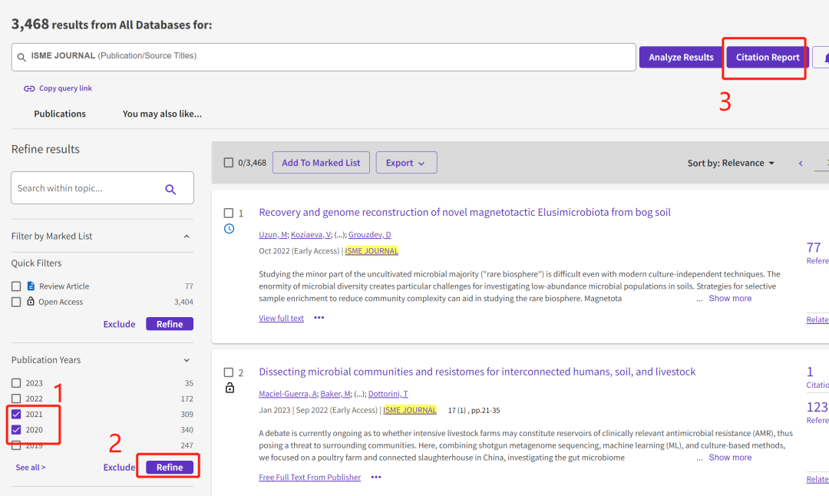Click the magnifier icon in the main search box
Viewport: 829px width, 496px height.
[21, 57]
